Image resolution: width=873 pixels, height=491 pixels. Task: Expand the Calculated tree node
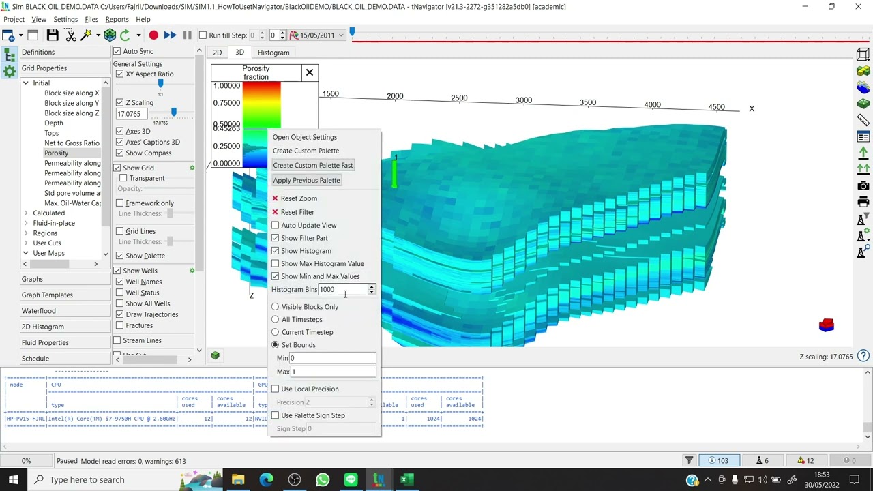click(26, 213)
